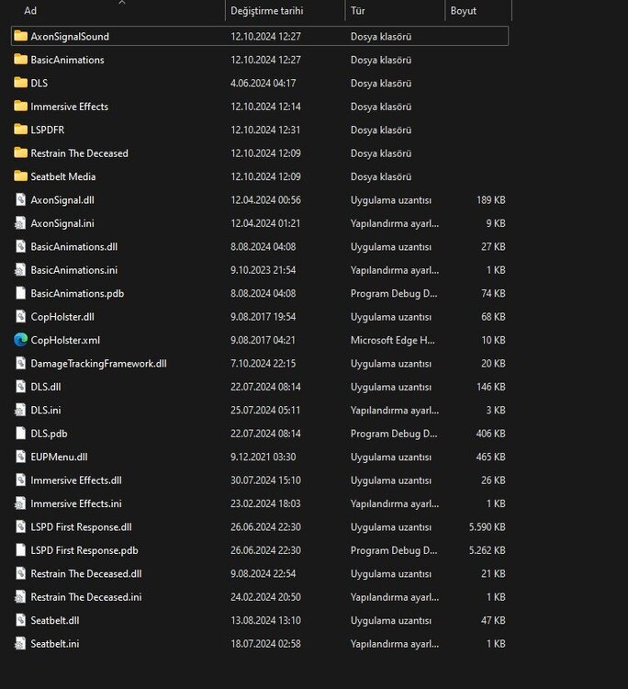This screenshot has height=689, width=628.
Task: Select the file name BasicAnimations.pdb
Action: point(77,293)
